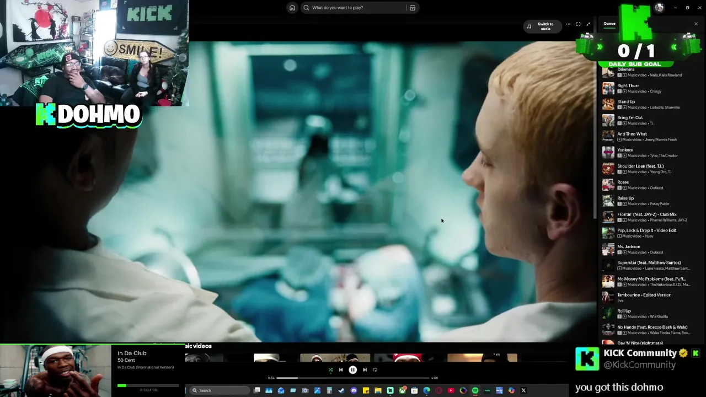Open the Opera browser from the taskbar

438,390
